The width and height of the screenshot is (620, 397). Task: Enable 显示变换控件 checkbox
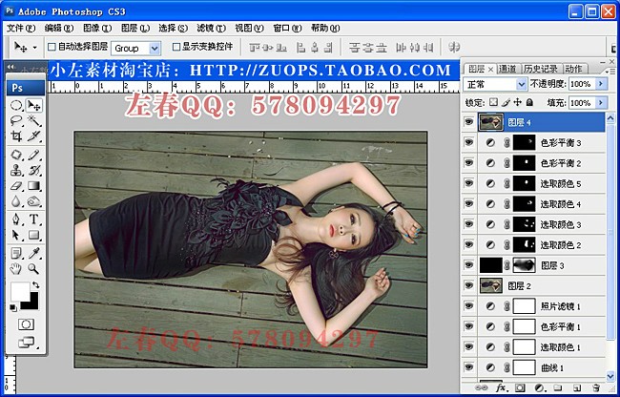[176, 47]
